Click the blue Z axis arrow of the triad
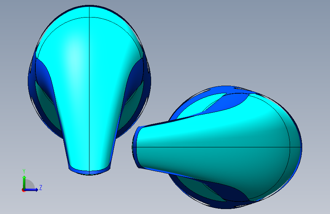Screen dimensions: 330x214 (31, 190)
